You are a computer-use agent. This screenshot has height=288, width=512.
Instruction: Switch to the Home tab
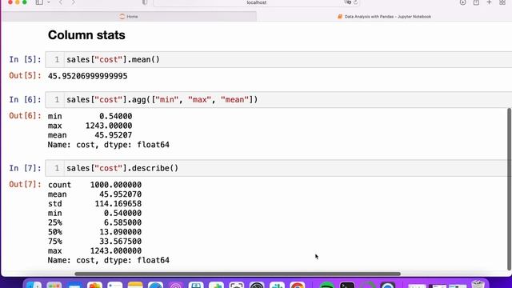pyautogui.click(x=130, y=16)
